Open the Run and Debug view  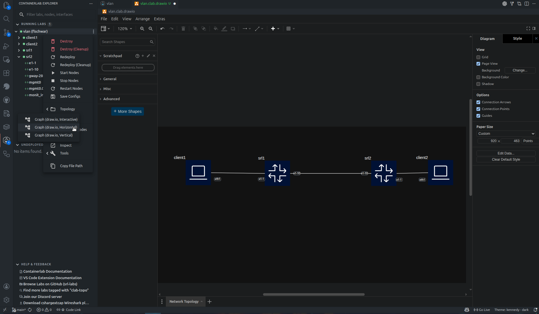click(x=6, y=46)
